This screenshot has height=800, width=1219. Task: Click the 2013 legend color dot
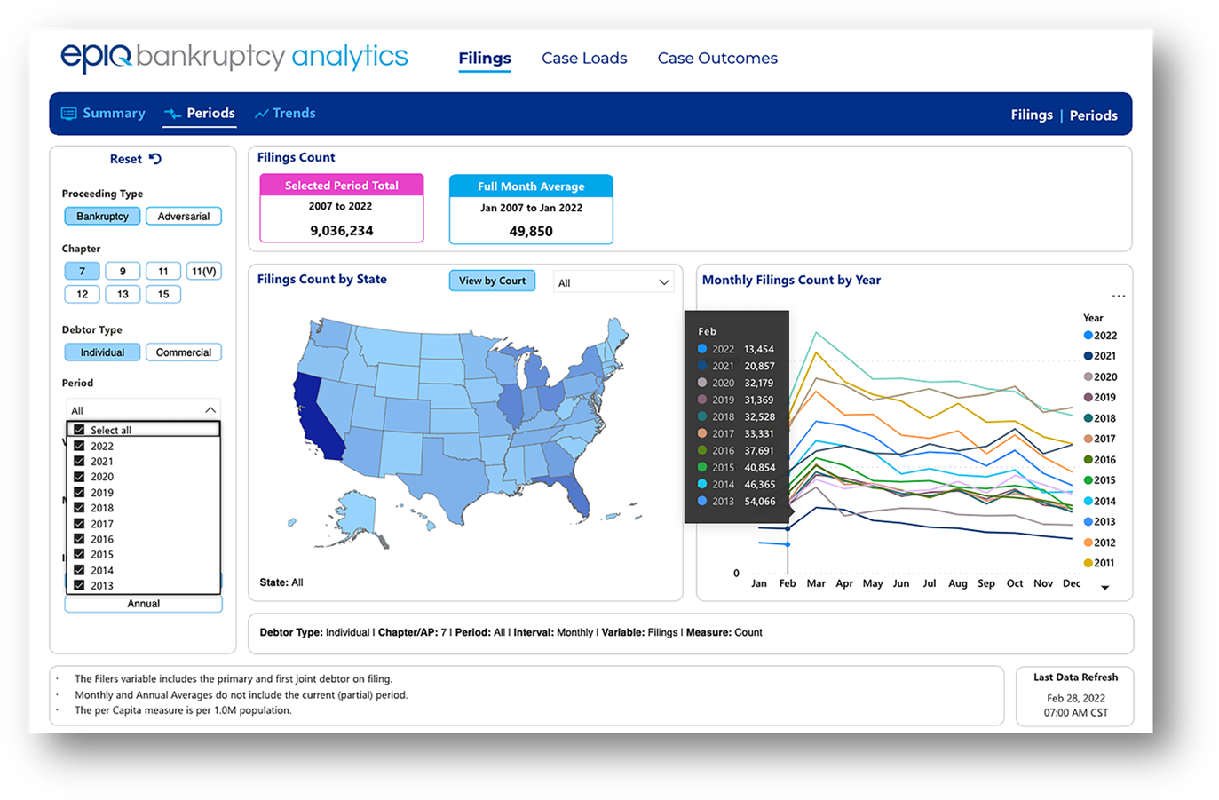click(1088, 522)
